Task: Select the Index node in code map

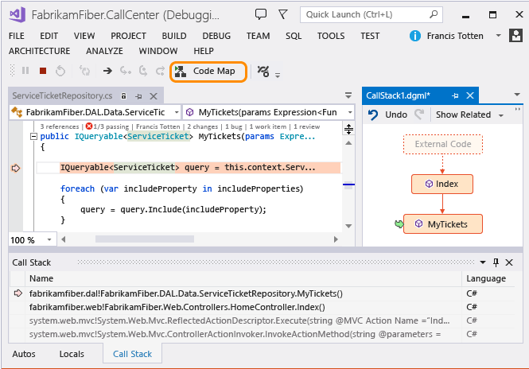Action: 442,184
